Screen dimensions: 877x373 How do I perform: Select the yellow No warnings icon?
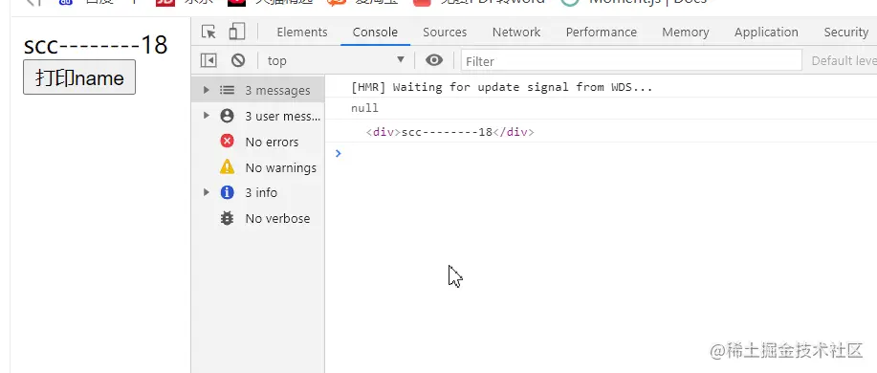click(227, 166)
